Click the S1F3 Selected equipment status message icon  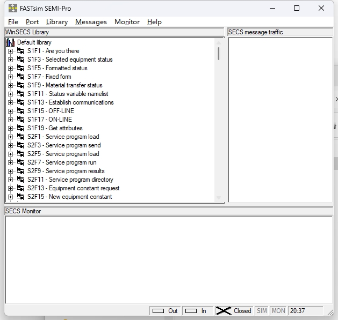click(20, 59)
